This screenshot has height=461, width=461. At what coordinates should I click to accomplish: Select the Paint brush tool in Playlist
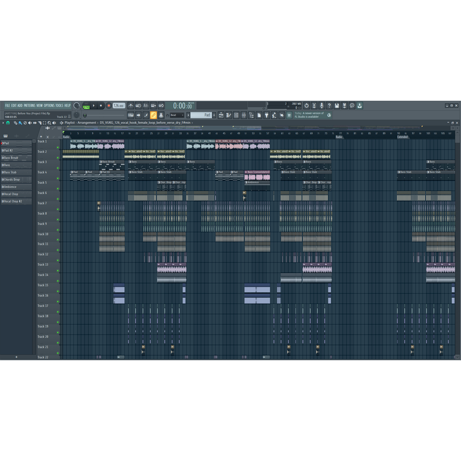[x=20, y=123]
